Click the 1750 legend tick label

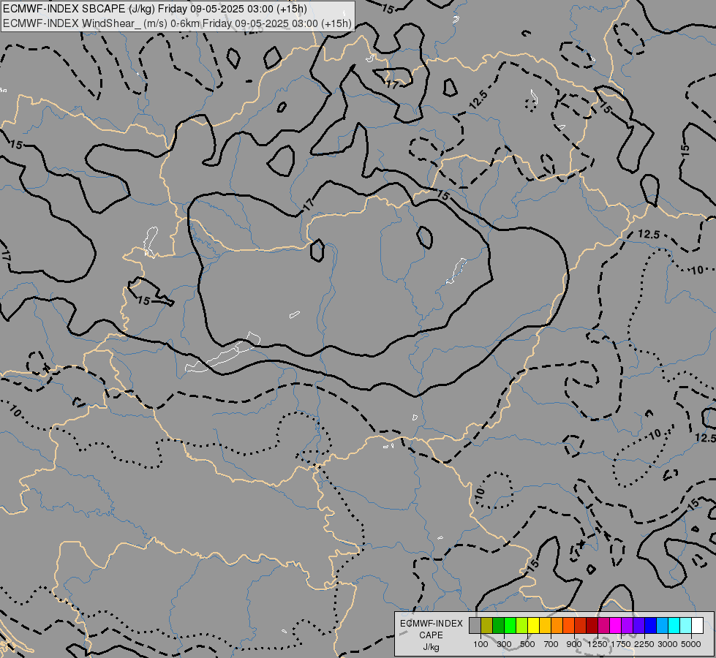(x=621, y=644)
